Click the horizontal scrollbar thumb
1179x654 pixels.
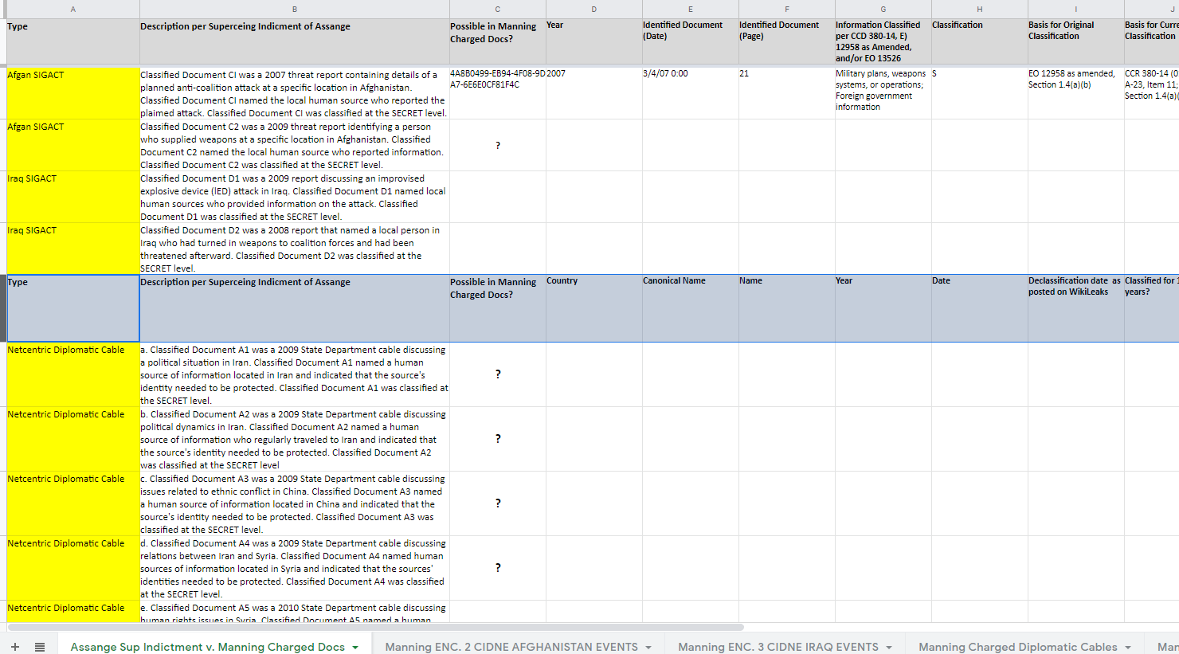tap(374, 627)
